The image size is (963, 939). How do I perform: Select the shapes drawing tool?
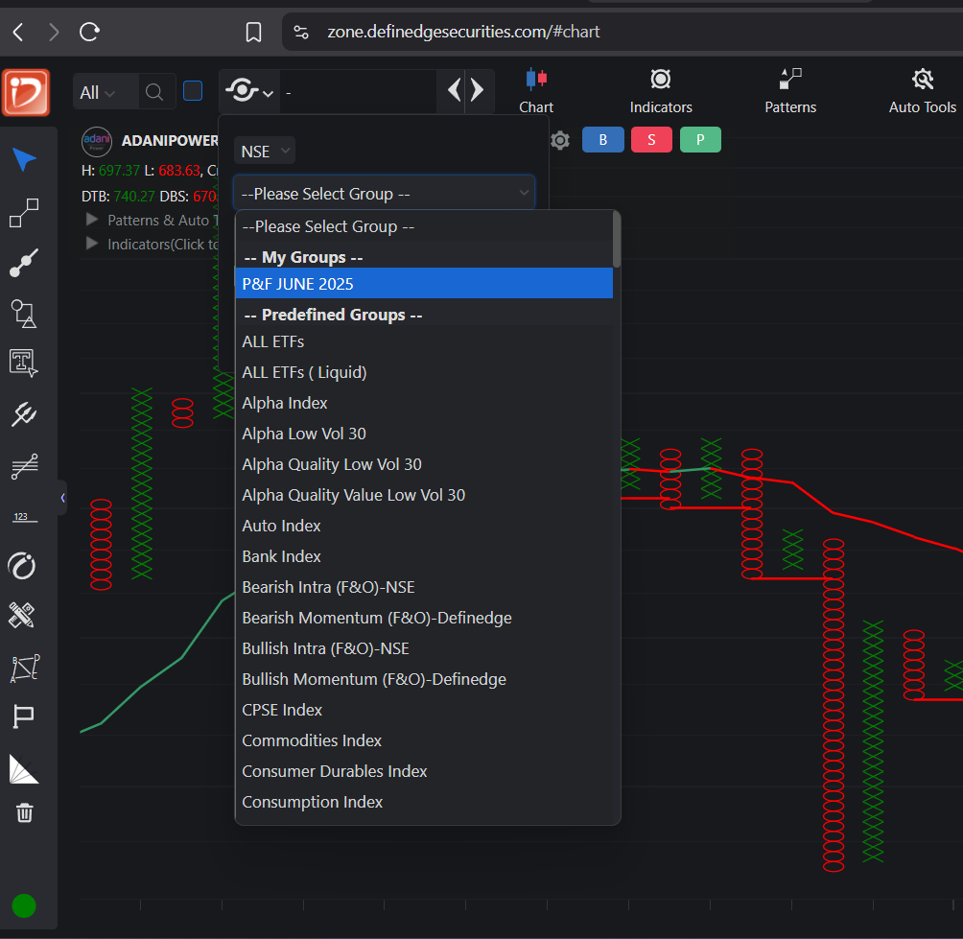point(24,314)
